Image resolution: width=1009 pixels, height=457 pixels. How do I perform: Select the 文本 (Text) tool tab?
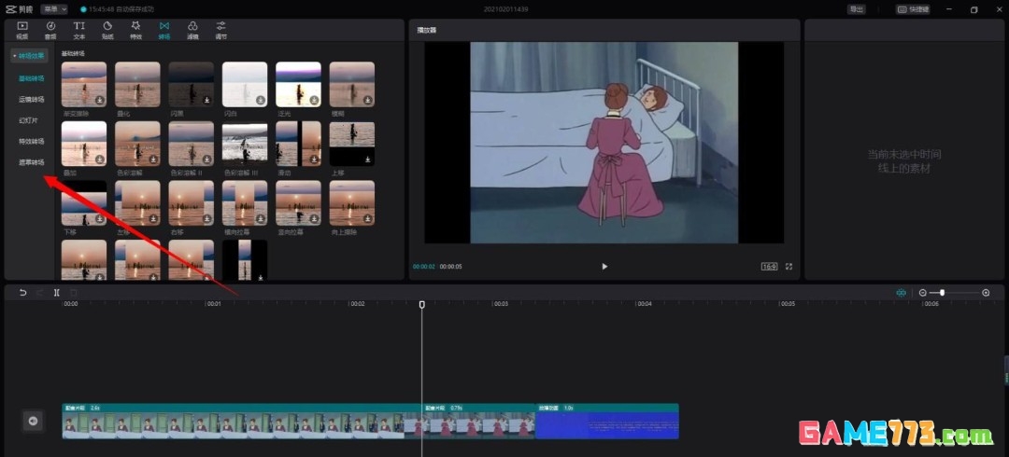79,30
